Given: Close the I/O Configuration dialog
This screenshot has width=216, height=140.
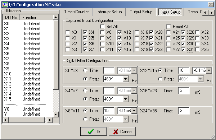Looking at the screenshot, I should (x=211, y=5).
